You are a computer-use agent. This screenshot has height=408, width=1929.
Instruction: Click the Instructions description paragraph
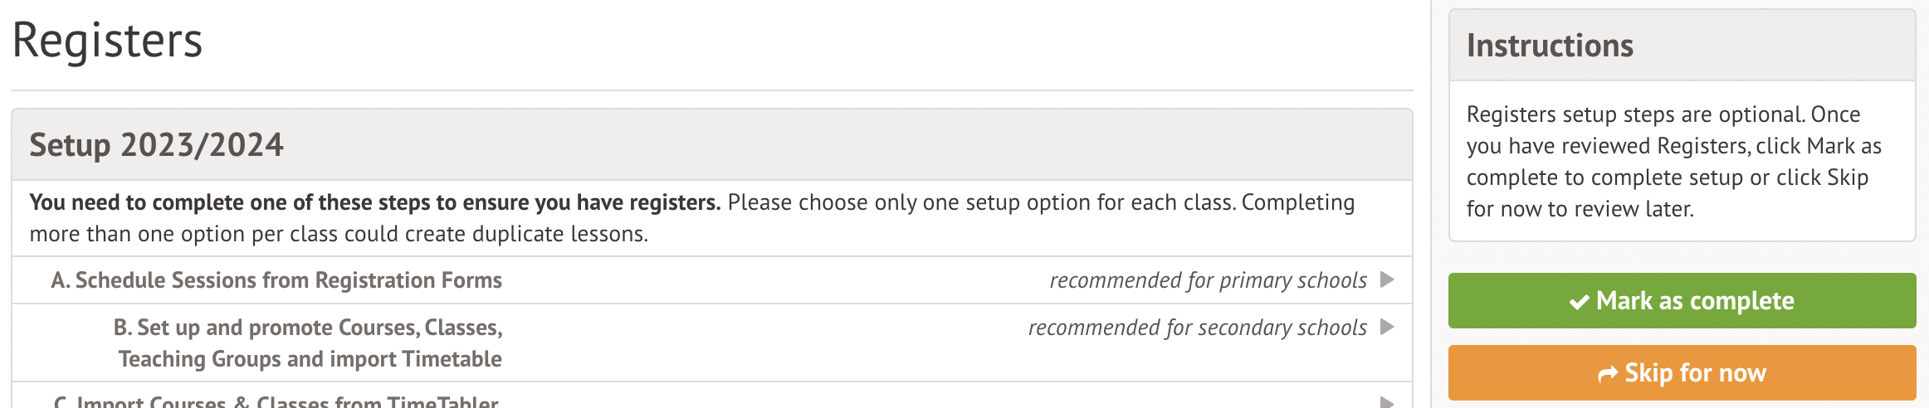(1673, 161)
